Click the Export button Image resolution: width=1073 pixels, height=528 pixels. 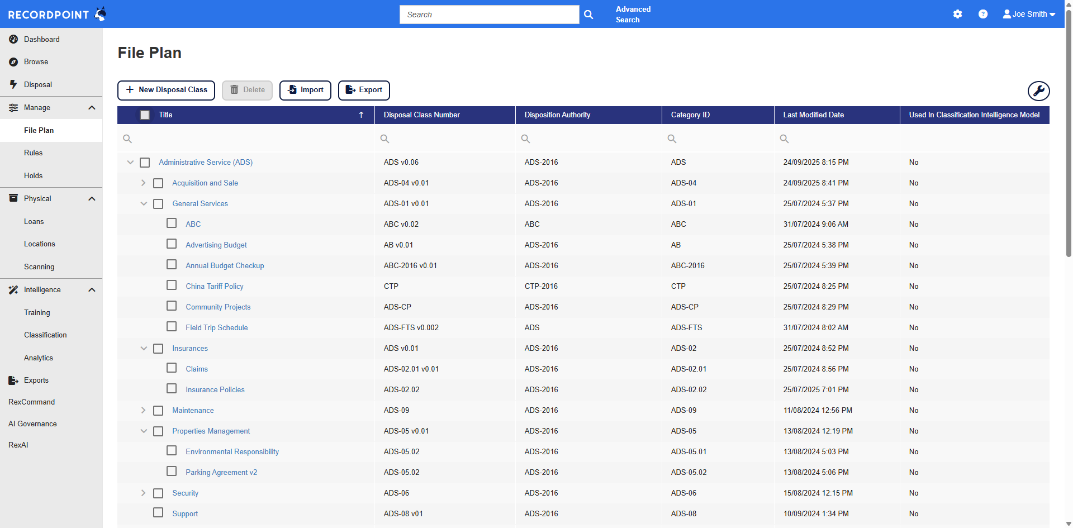[x=364, y=90]
